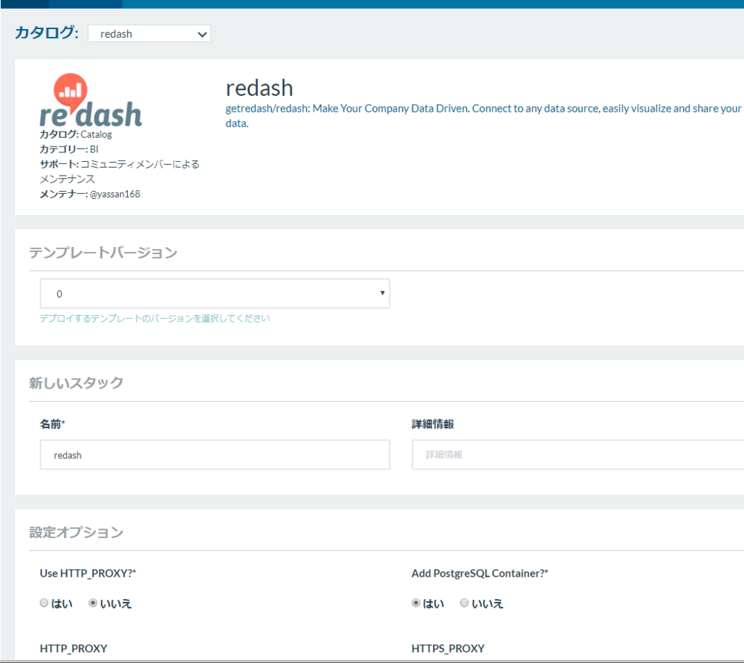Image resolution: width=744 pixels, height=663 pixels.
Task: Click the デプロイするテンプレート help text
Action: pos(155,318)
